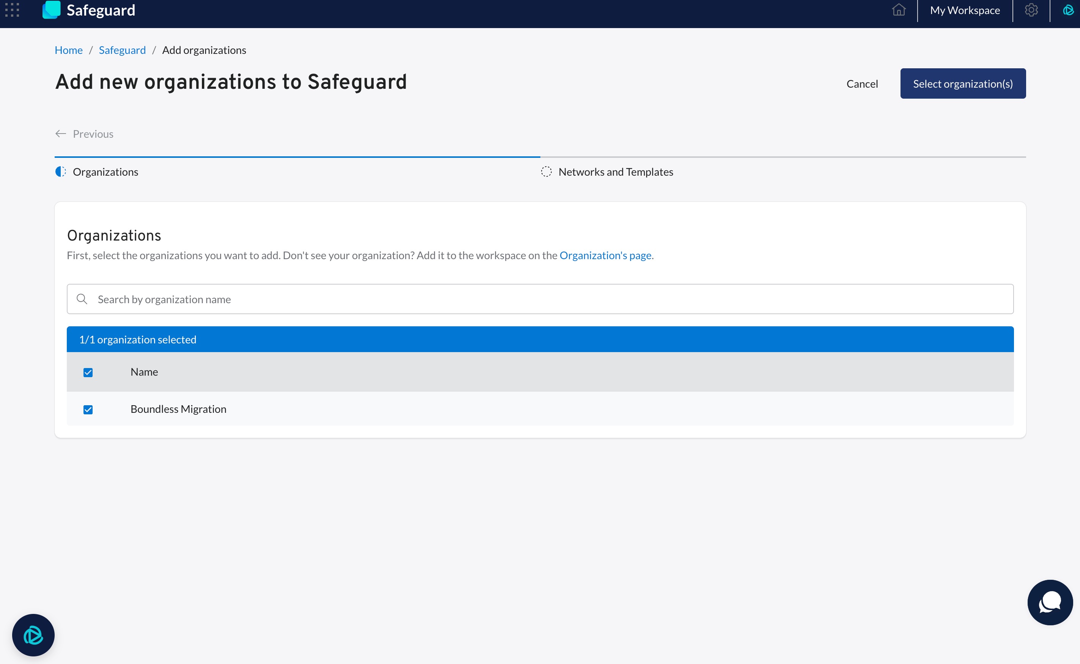Focus the Search by organization name field

(x=540, y=299)
